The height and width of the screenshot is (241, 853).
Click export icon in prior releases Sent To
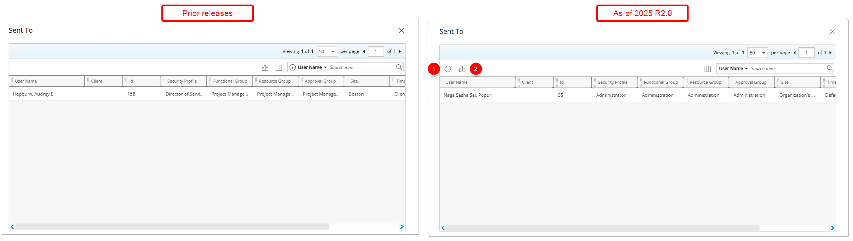(265, 68)
